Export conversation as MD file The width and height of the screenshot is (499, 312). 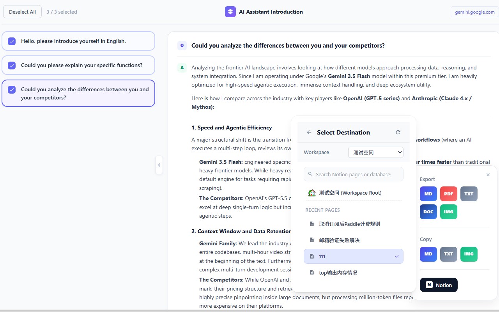(428, 194)
